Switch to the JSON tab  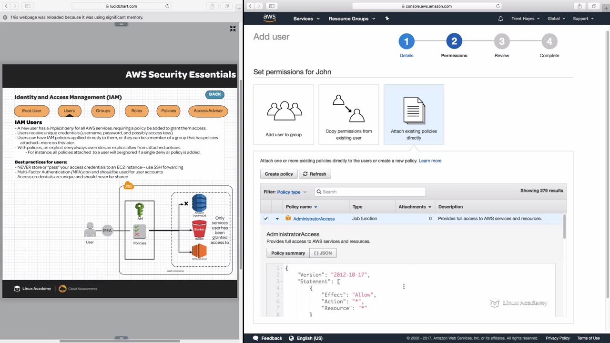click(323, 253)
